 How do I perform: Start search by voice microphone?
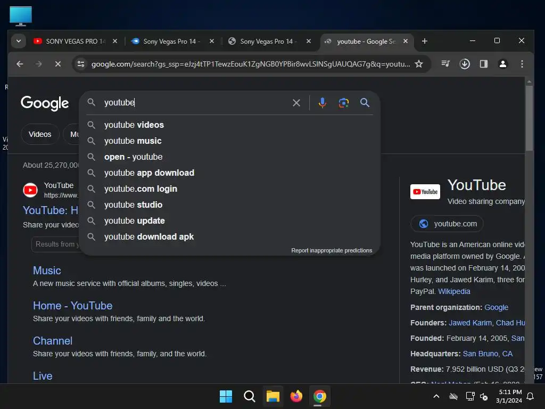pos(322,103)
